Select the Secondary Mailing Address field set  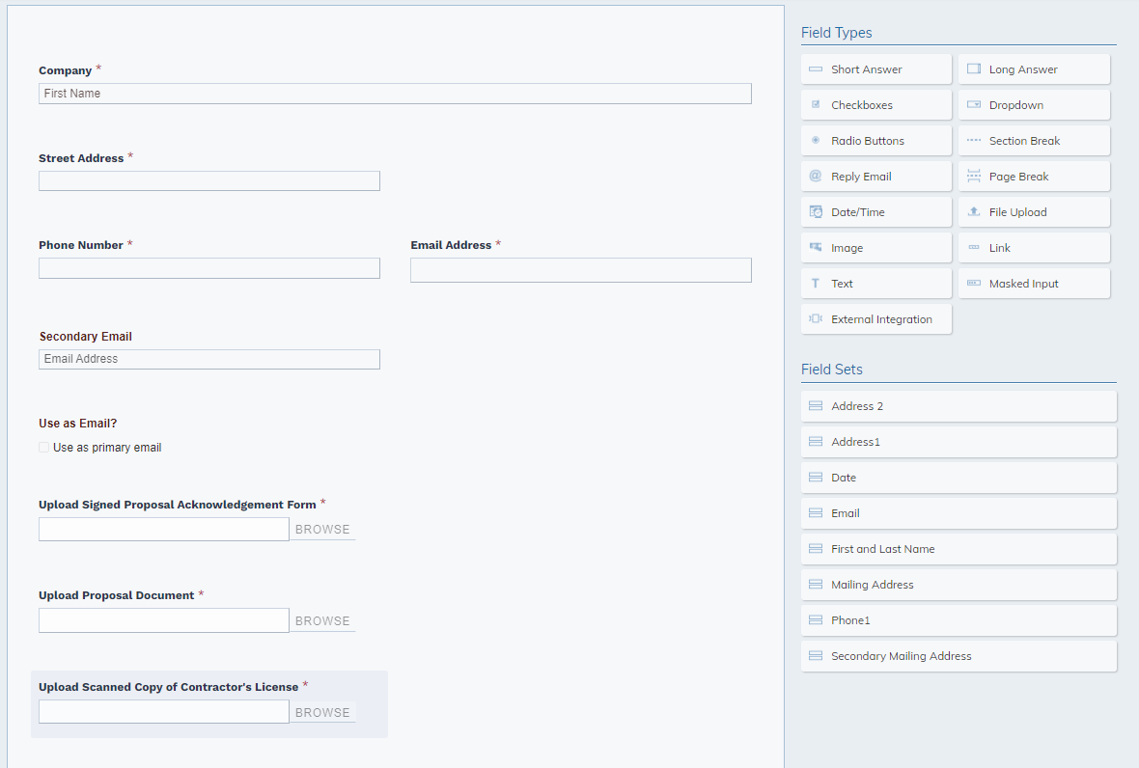tap(958, 655)
